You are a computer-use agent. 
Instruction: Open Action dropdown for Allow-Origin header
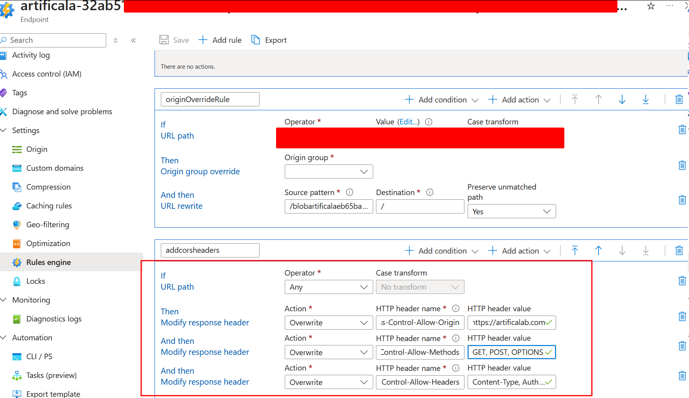point(329,323)
